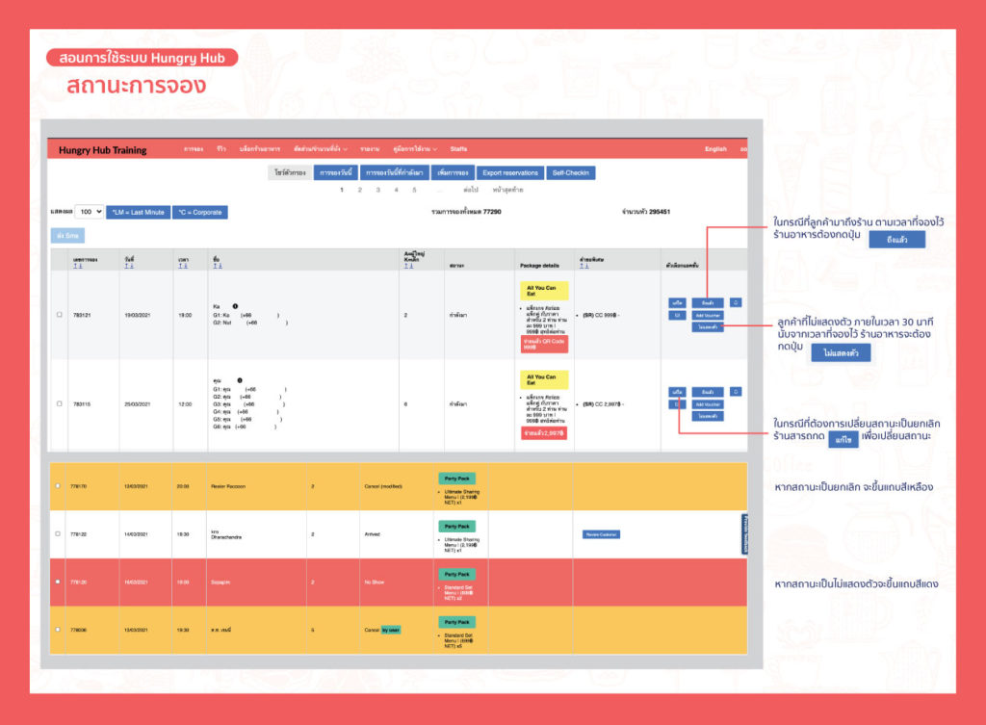
Task: Go to page 3 in pagination
Action: coord(377,190)
